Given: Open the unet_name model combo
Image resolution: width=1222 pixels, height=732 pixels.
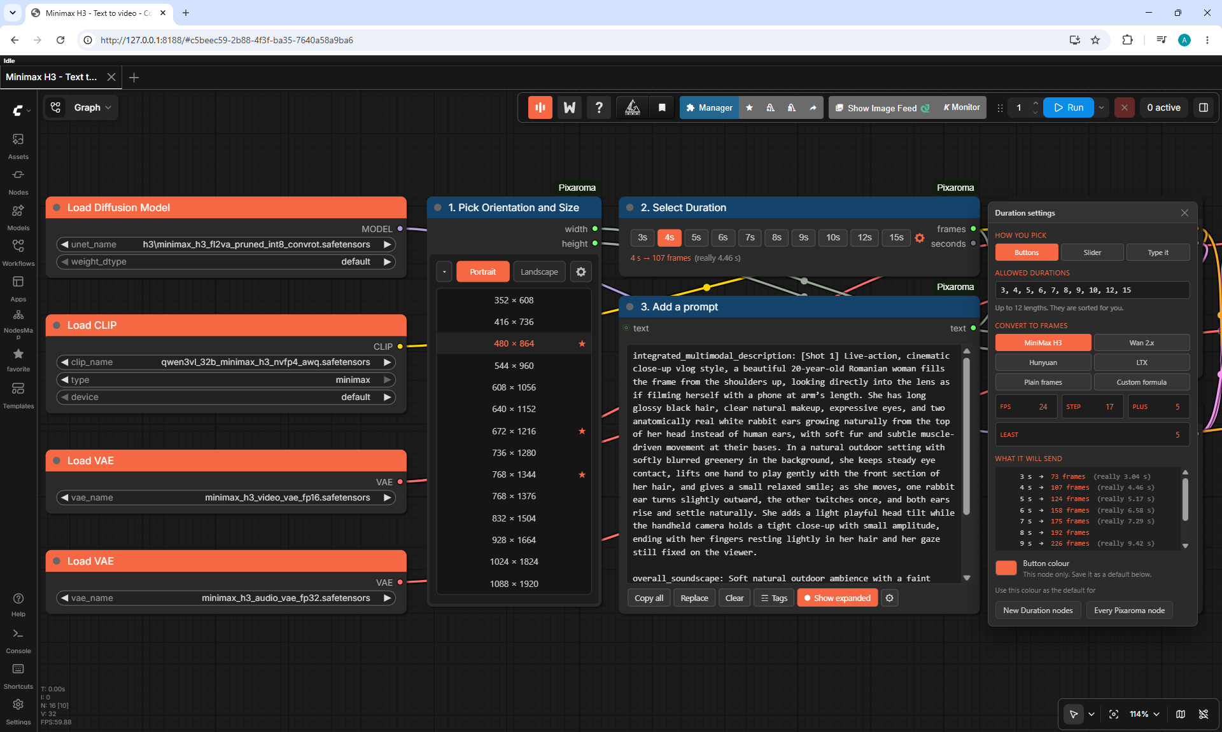Looking at the screenshot, I should [x=226, y=244].
